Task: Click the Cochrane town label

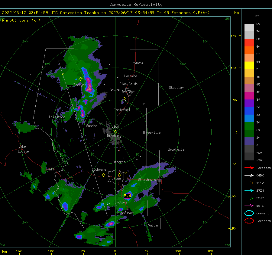Action: tap(99, 169)
